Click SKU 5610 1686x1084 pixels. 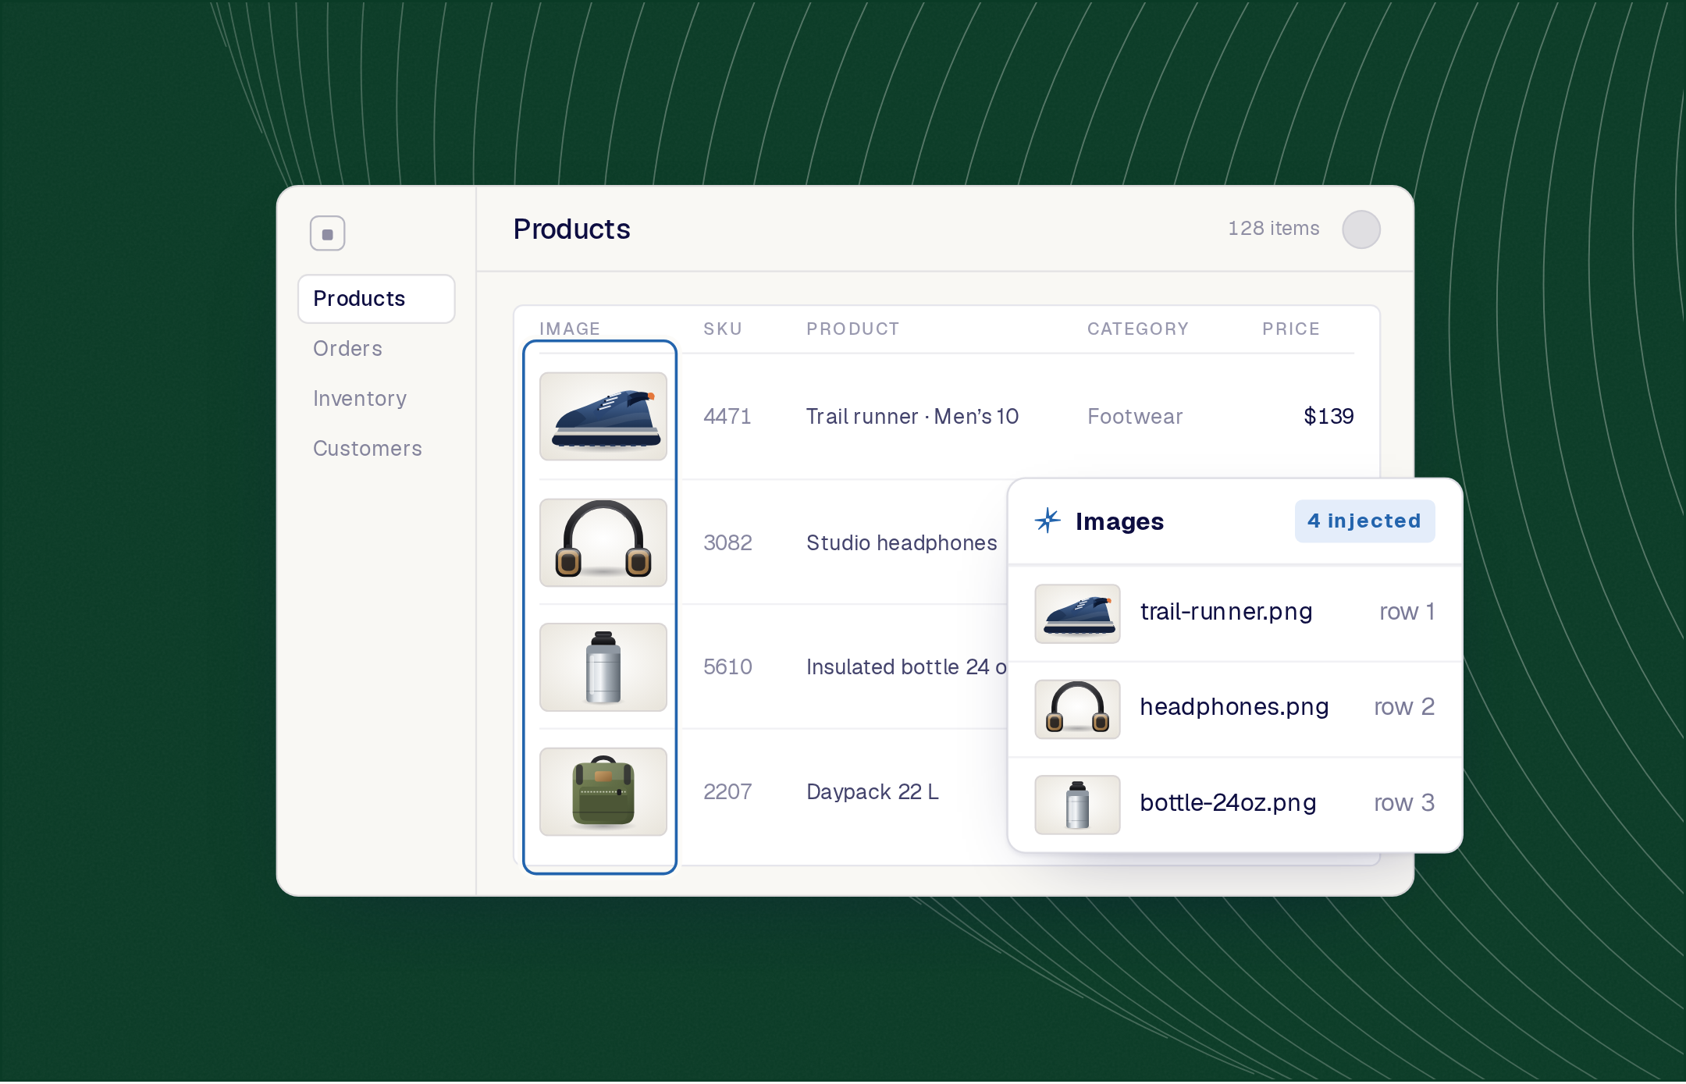click(727, 667)
